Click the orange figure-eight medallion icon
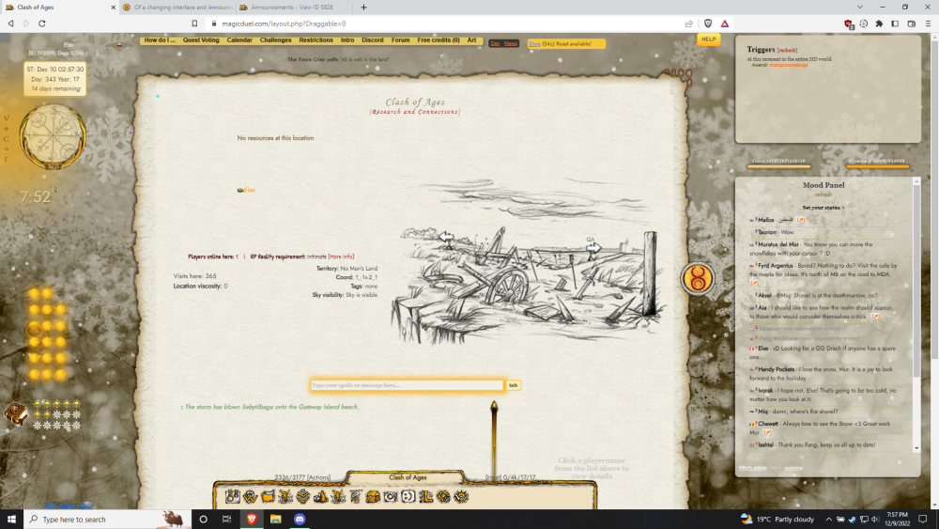 pyautogui.click(x=697, y=279)
